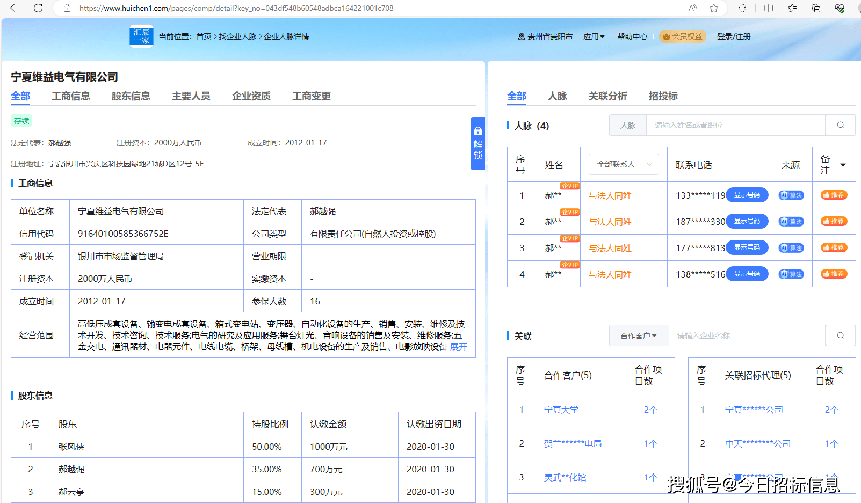
Task: Click 推荐 thumbs-up badge in row 3
Action: coord(834,247)
